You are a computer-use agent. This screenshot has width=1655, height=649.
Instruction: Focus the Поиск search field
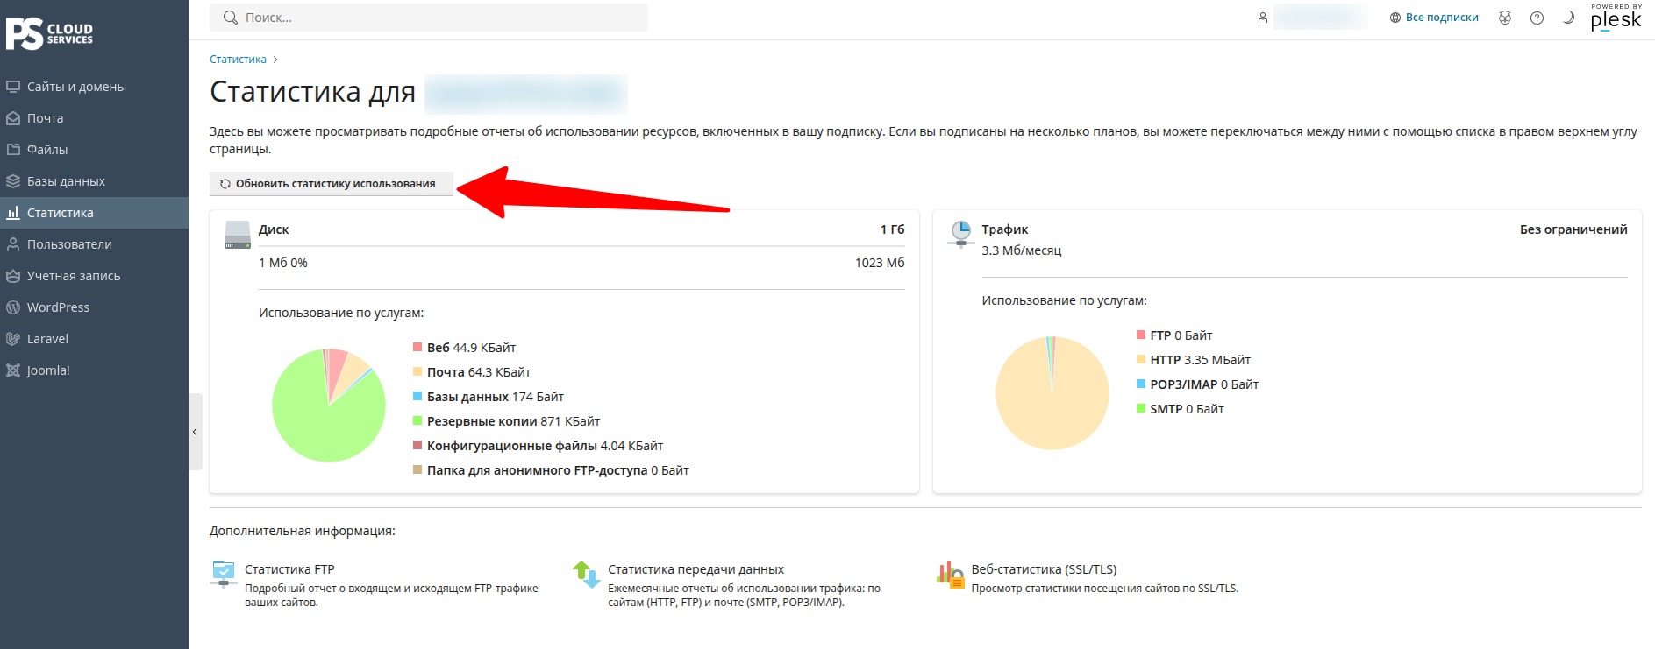click(x=429, y=18)
